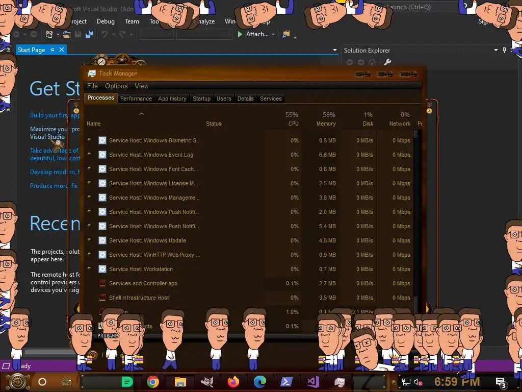522x392 pixels.
Task: Open Task Manager's View menu
Action: pyautogui.click(x=141, y=86)
